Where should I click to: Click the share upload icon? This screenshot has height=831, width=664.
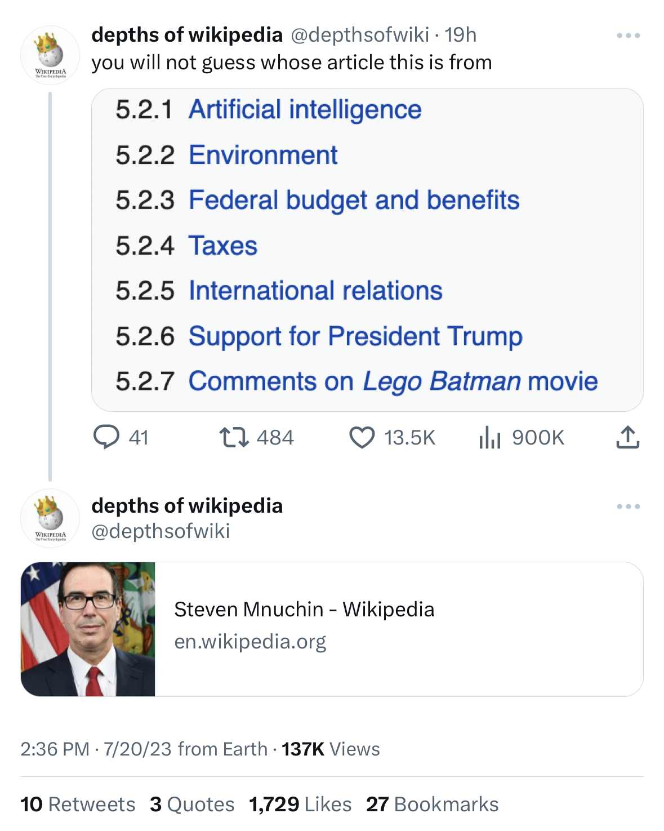pos(627,437)
